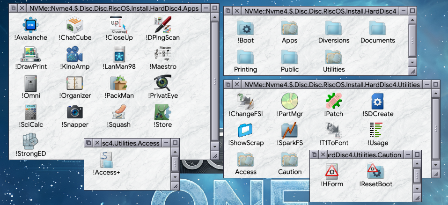The image size is (448, 205).
Task: Select the !Omni application icon
Action: point(30,83)
